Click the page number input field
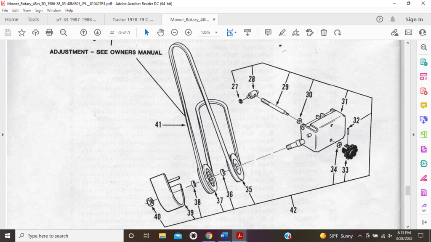Image resolution: width=431 pixels, height=242 pixels. pos(112,32)
